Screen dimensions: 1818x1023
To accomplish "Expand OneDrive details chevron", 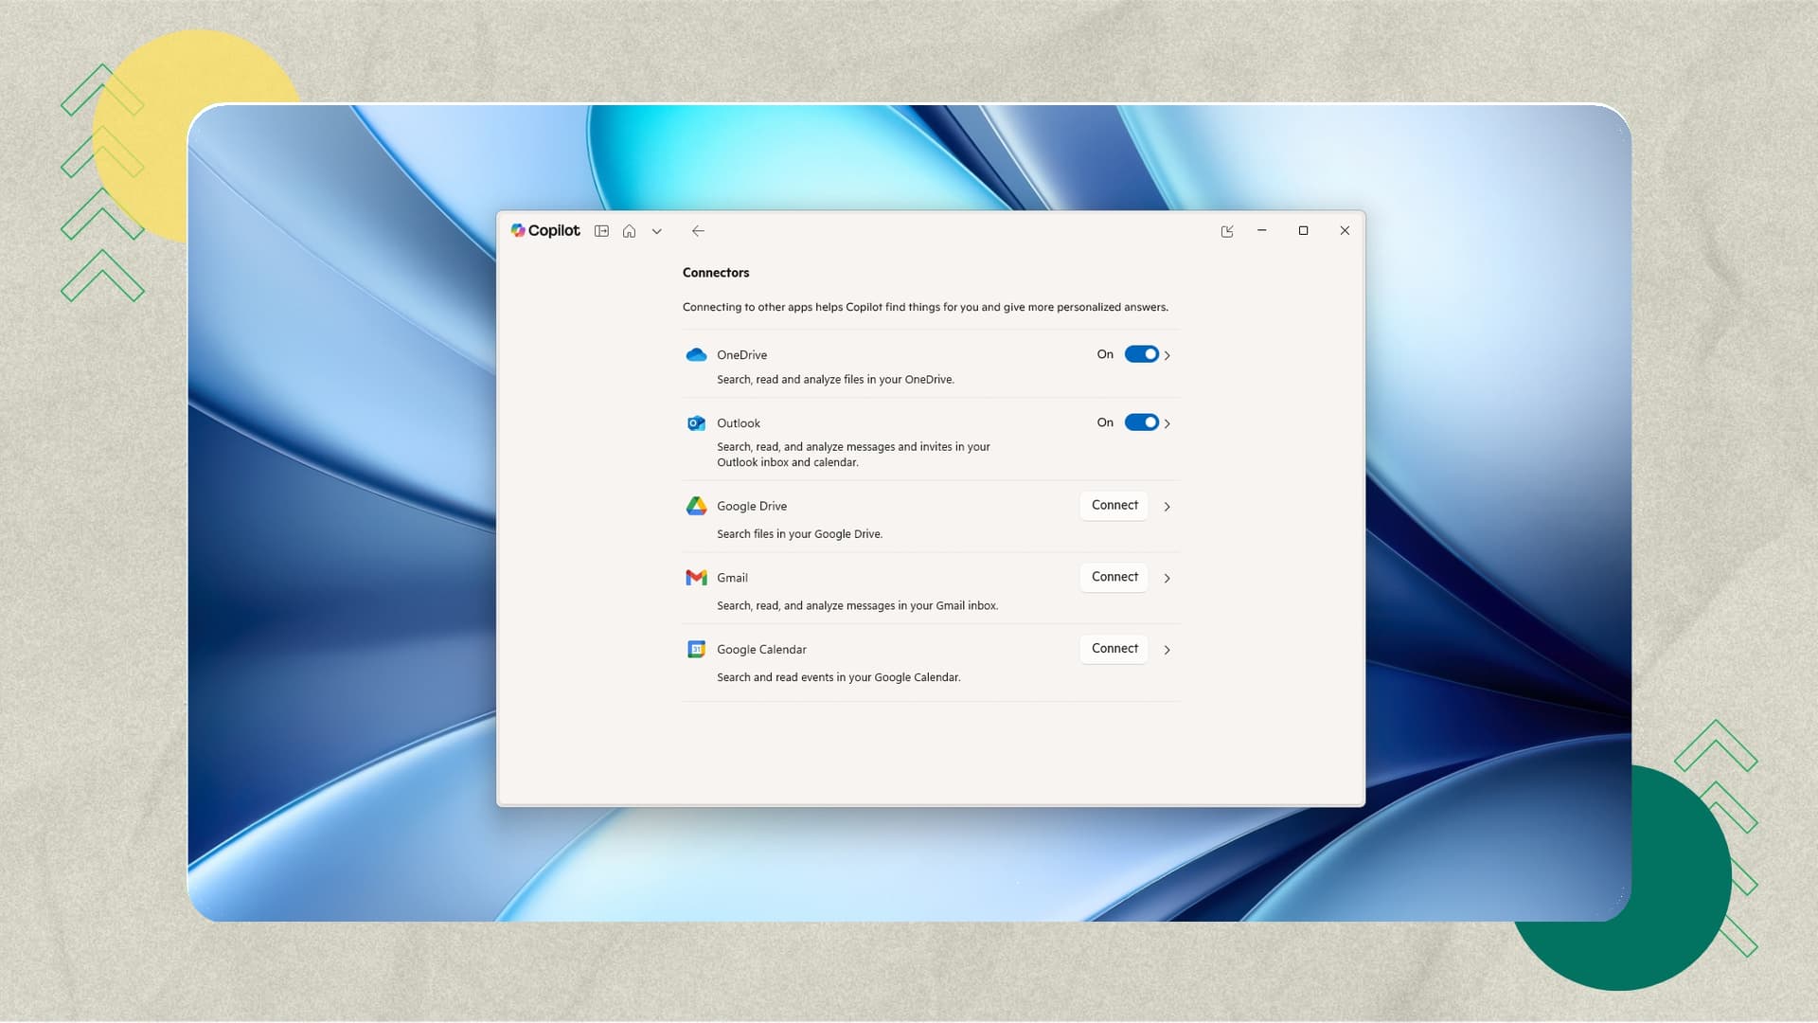I will 1167,355.
